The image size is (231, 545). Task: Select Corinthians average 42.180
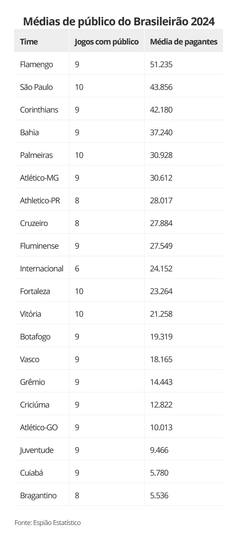click(161, 110)
